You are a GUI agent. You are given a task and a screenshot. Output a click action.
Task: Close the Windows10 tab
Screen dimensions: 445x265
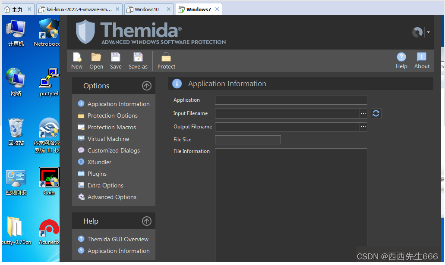click(x=169, y=9)
